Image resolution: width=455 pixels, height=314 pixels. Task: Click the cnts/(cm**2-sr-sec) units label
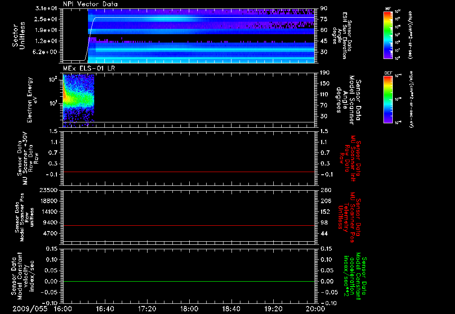pos(410,35)
